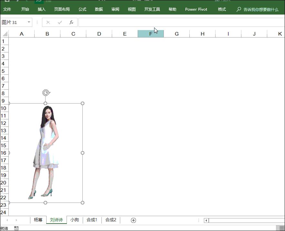Viewport: 285px width, 231px height.
Task: Open the 文件 menu
Action: coord(7,9)
